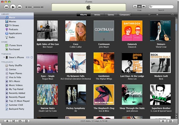Expand Steve's iPhone contents
The width and height of the screenshot is (179, 125).
[4, 57]
